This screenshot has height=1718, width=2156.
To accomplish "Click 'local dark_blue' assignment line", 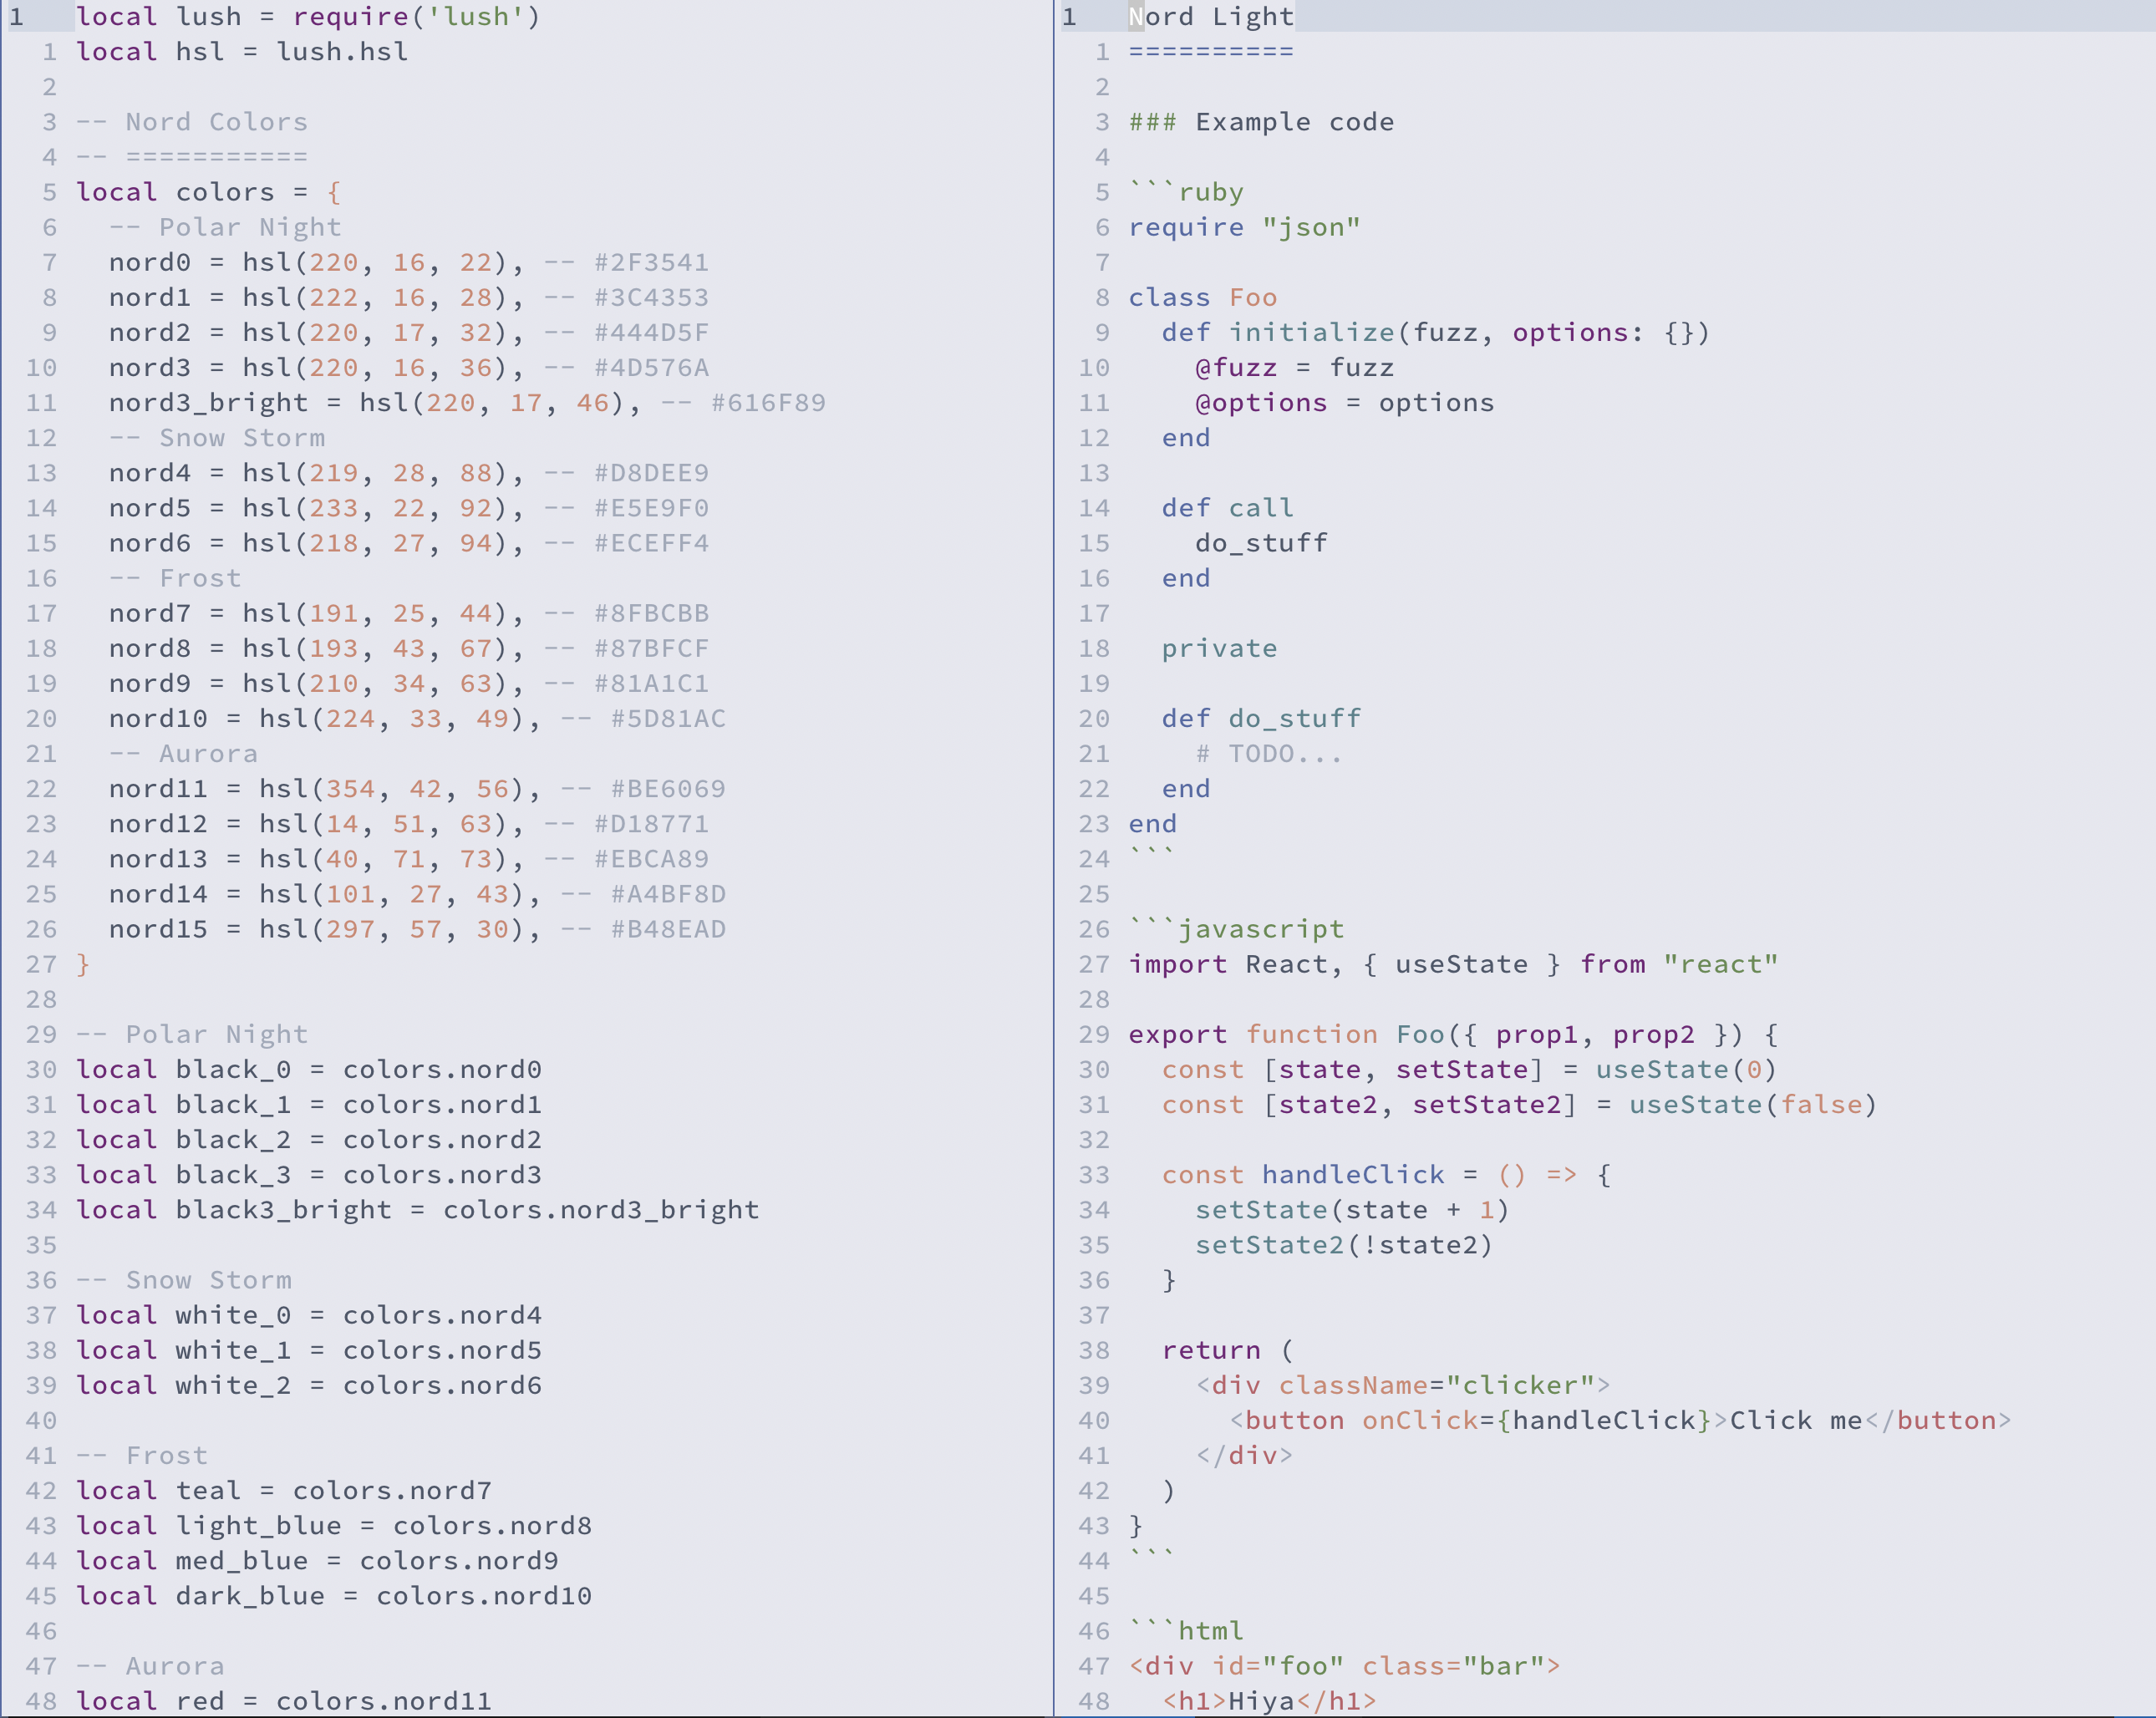I will click(x=333, y=1596).
